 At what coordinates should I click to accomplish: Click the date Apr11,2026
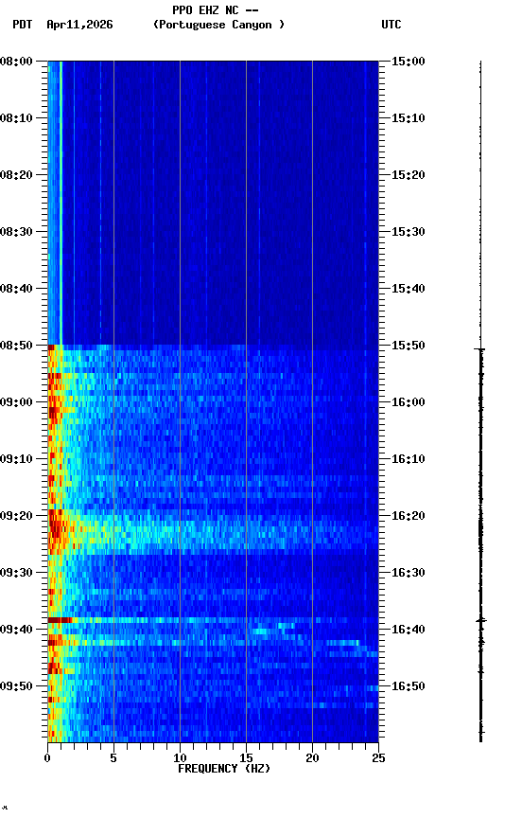point(79,25)
